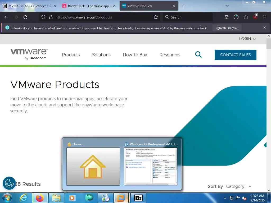The height and width of the screenshot is (203, 271).
Task: Click the forward navigation arrow
Action: (x=16, y=17)
